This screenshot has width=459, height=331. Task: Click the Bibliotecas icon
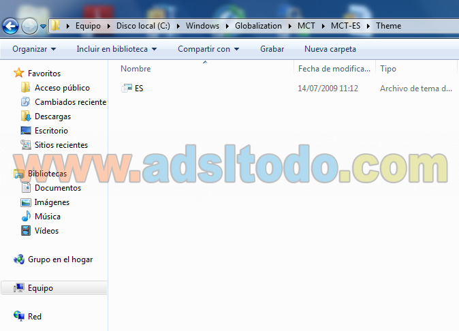pos(19,174)
